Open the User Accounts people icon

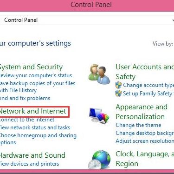pos(99,74)
